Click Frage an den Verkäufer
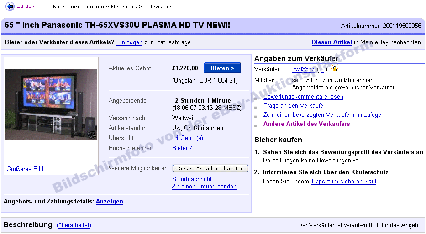 pyautogui.click(x=294, y=106)
